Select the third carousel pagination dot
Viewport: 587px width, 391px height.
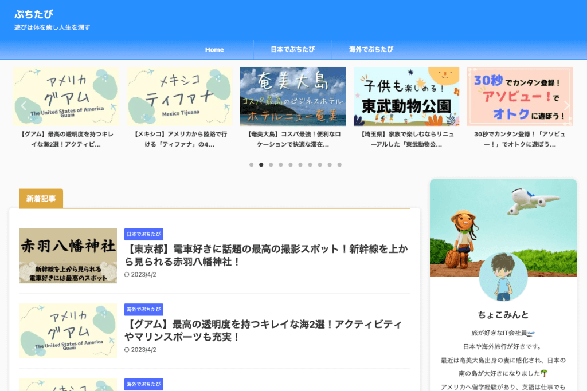(x=271, y=165)
